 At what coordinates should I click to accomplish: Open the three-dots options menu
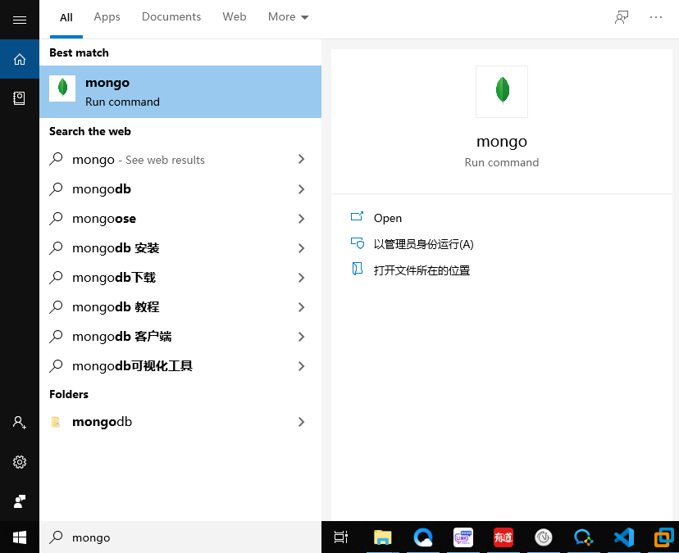click(656, 17)
